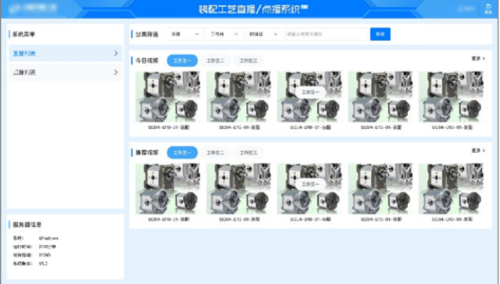Viewport: 500px width, 284px height.
Task: Select 工作区二 tab under 推荐视频
Action: (215, 153)
